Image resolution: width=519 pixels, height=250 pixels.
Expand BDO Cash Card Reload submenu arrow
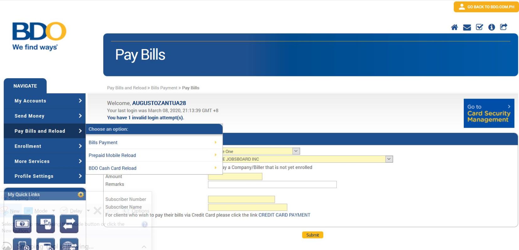coord(216,168)
